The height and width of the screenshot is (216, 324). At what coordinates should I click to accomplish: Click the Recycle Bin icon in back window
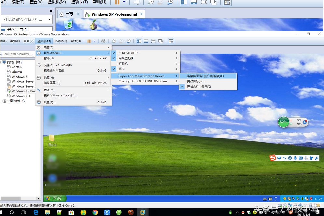point(68,24)
